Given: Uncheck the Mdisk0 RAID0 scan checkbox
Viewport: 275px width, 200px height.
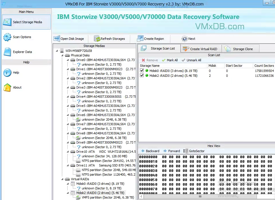Looking at the screenshot, I should [x=142, y=71].
